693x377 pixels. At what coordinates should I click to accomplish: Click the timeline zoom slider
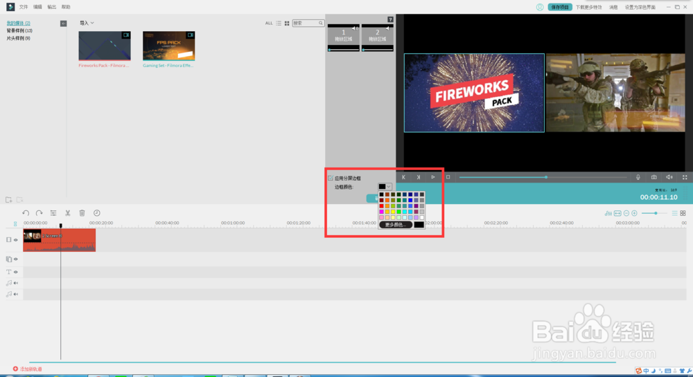[655, 214]
